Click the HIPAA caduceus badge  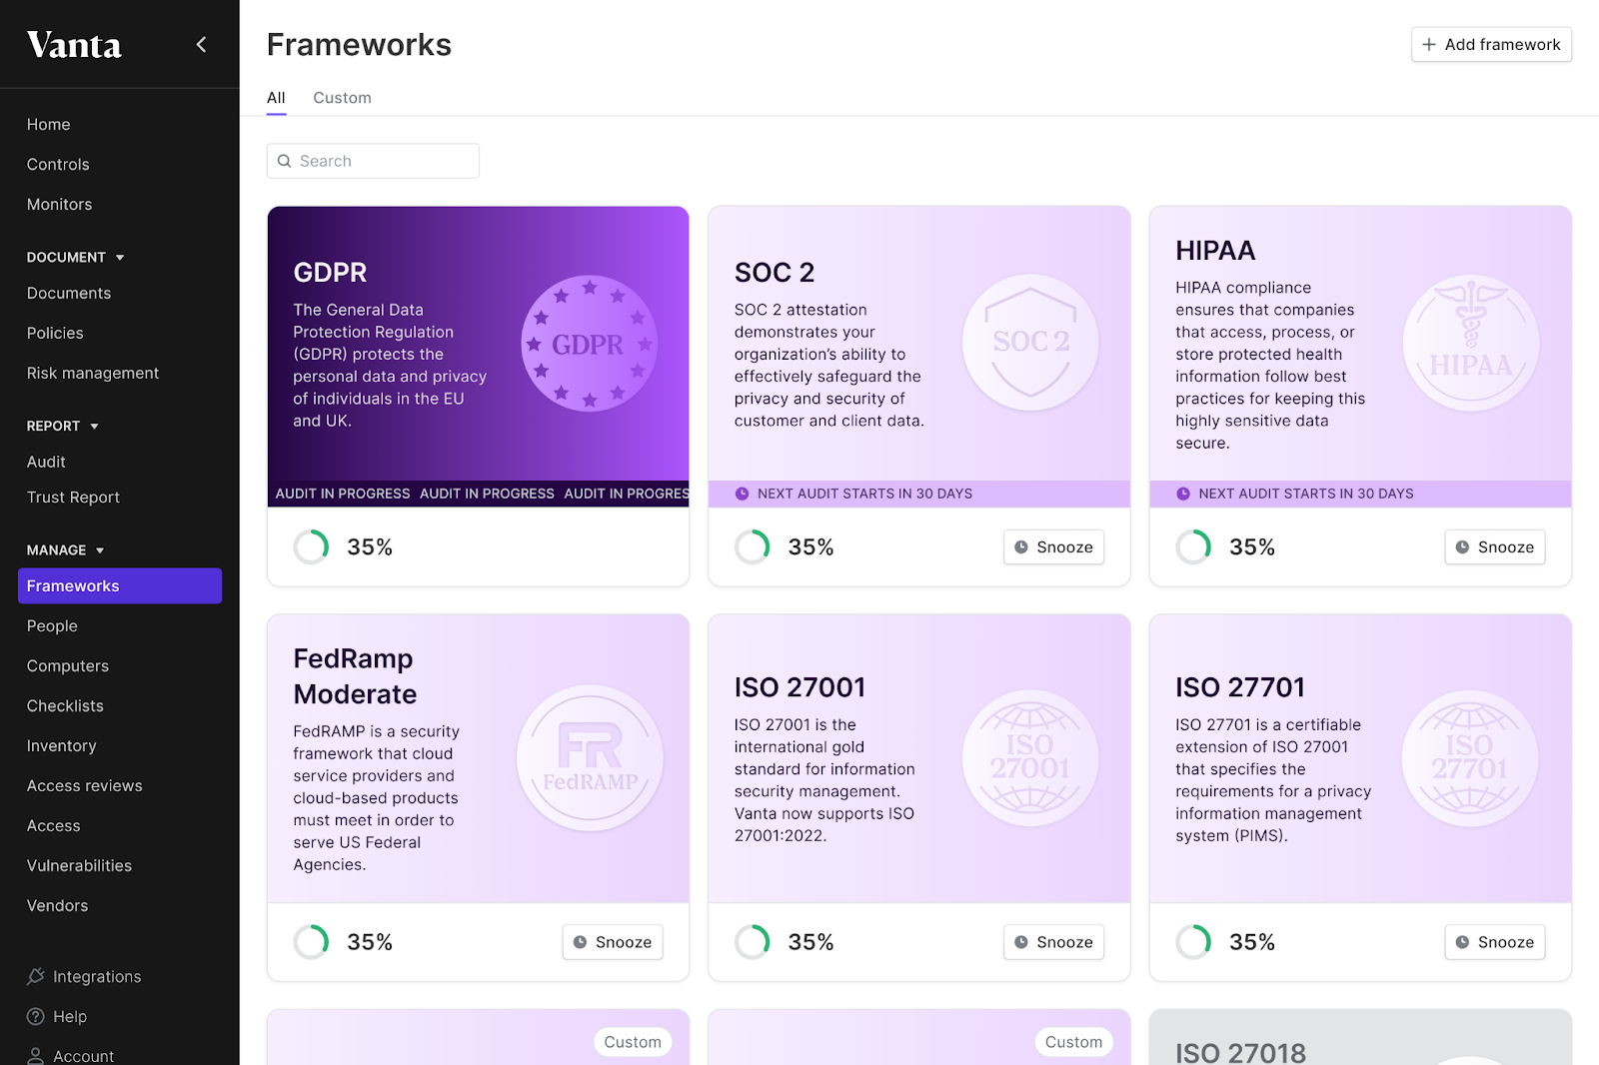coord(1470,343)
